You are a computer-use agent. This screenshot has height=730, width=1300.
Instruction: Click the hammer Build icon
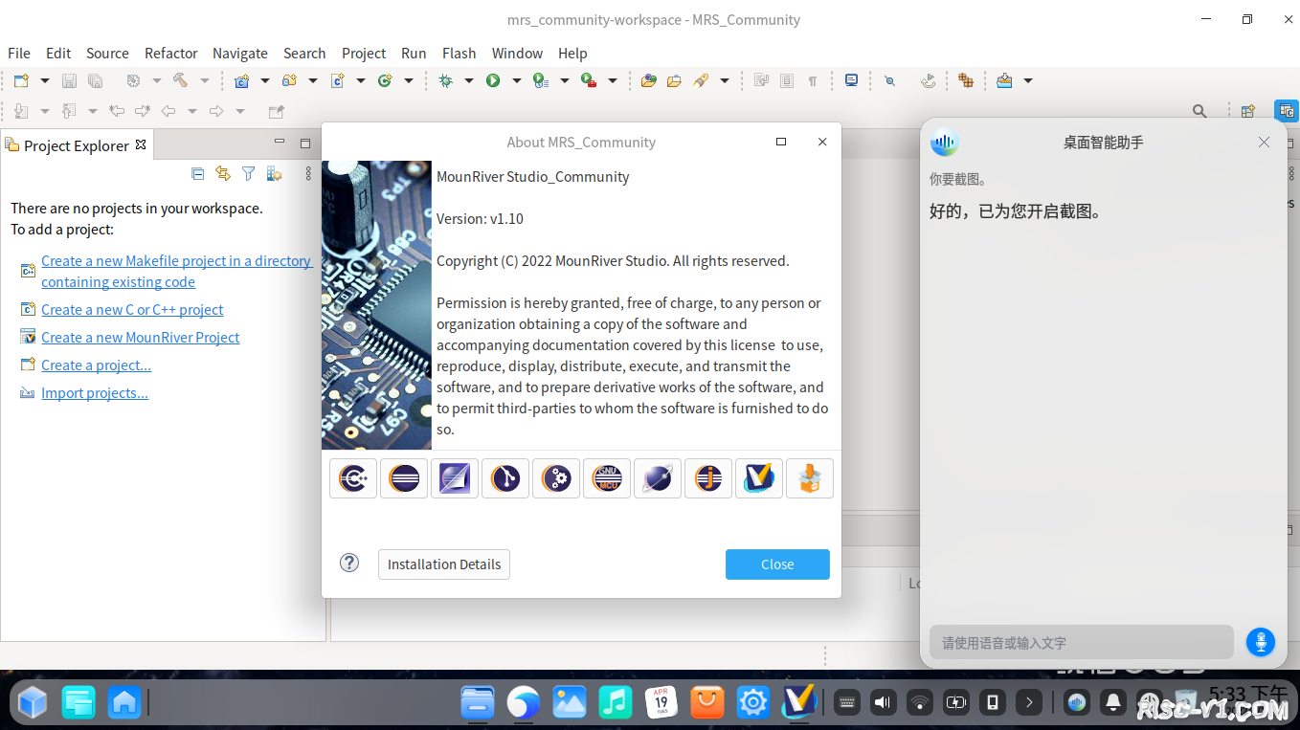pyautogui.click(x=180, y=81)
